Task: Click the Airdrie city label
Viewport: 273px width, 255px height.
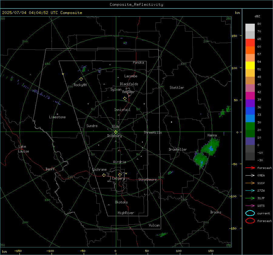Action: pos(120,162)
